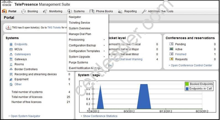Select Navigator from Systems dropdown
This screenshot has height=120, width=220.
click(x=75, y=17)
